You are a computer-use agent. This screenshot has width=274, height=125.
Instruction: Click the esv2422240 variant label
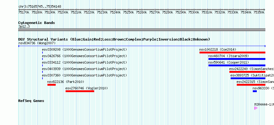[252, 69]
